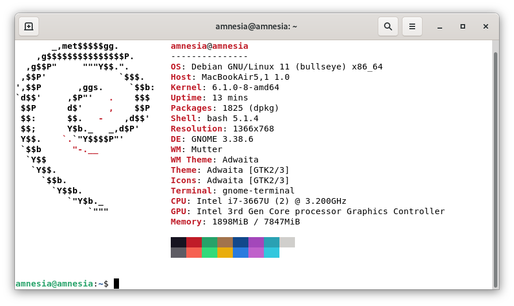Click the dark red color block
The height and width of the screenshot is (306, 514).
click(194, 242)
